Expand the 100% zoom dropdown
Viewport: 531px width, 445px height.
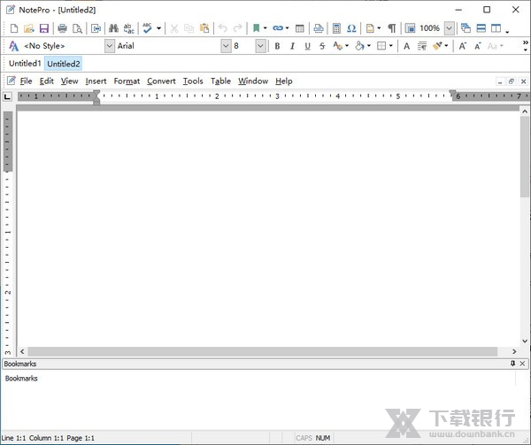coord(449,28)
